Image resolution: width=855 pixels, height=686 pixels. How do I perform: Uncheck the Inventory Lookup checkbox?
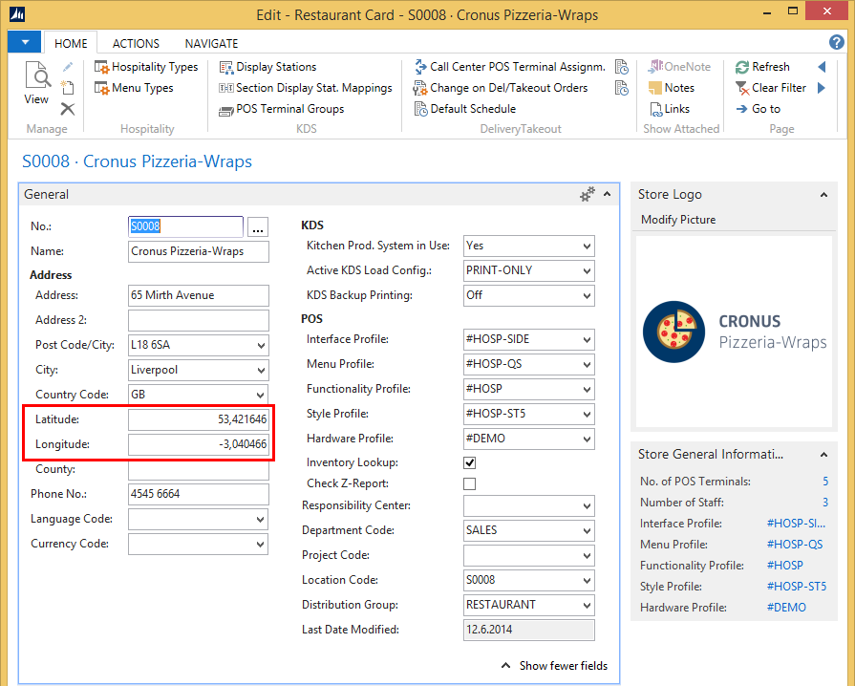pyautogui.click(x=470, y=463)
